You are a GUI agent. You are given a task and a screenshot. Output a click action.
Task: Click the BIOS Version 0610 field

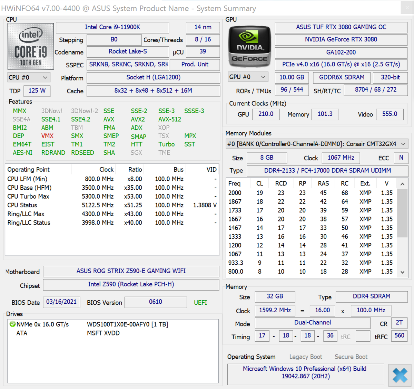156,302
